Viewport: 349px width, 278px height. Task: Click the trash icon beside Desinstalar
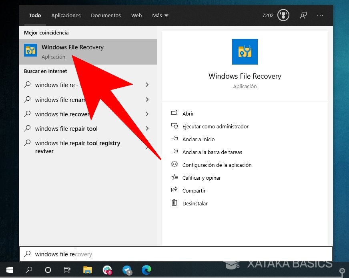tap(174, 203)
